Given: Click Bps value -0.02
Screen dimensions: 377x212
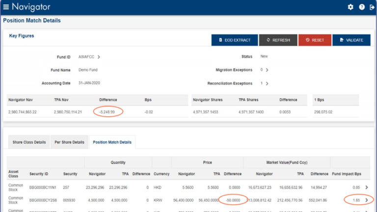Looking at the screenshot, I should point(149,112).
